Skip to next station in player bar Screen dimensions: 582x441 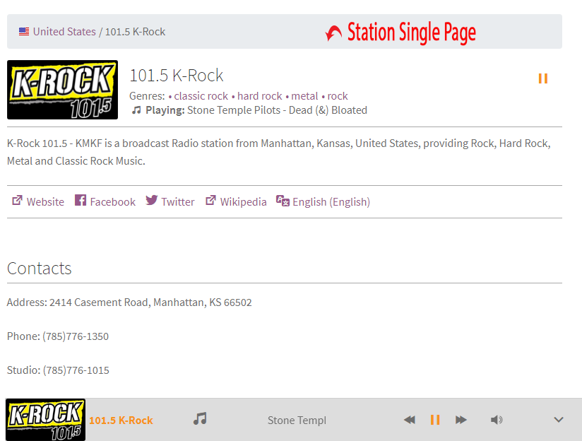tap(461, 420)
